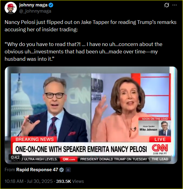The width and height of the screenshot is (183, 189).
Task: Click the government affiliation flag icon
Action: 68,170
